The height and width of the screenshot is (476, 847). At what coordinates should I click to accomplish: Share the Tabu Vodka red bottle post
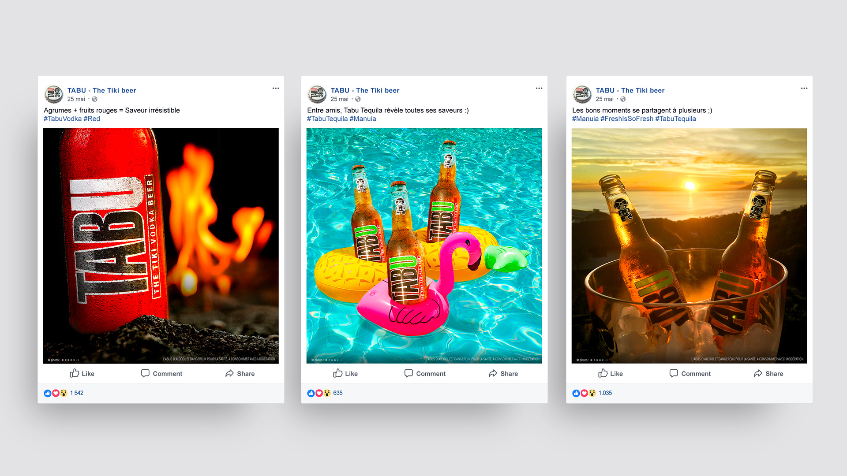click(240, 373)
